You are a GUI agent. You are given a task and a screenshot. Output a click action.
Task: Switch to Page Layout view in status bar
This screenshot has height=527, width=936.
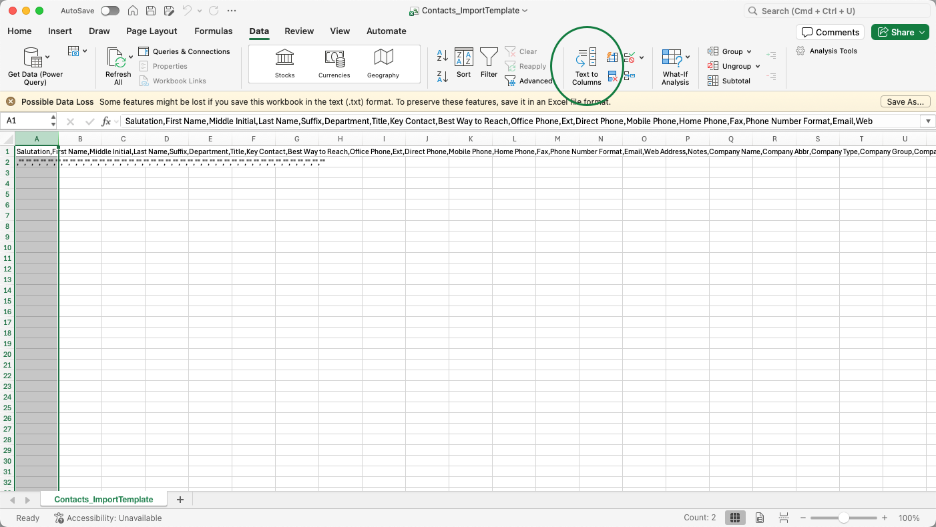pyautogui.click(x=760, y=518)
